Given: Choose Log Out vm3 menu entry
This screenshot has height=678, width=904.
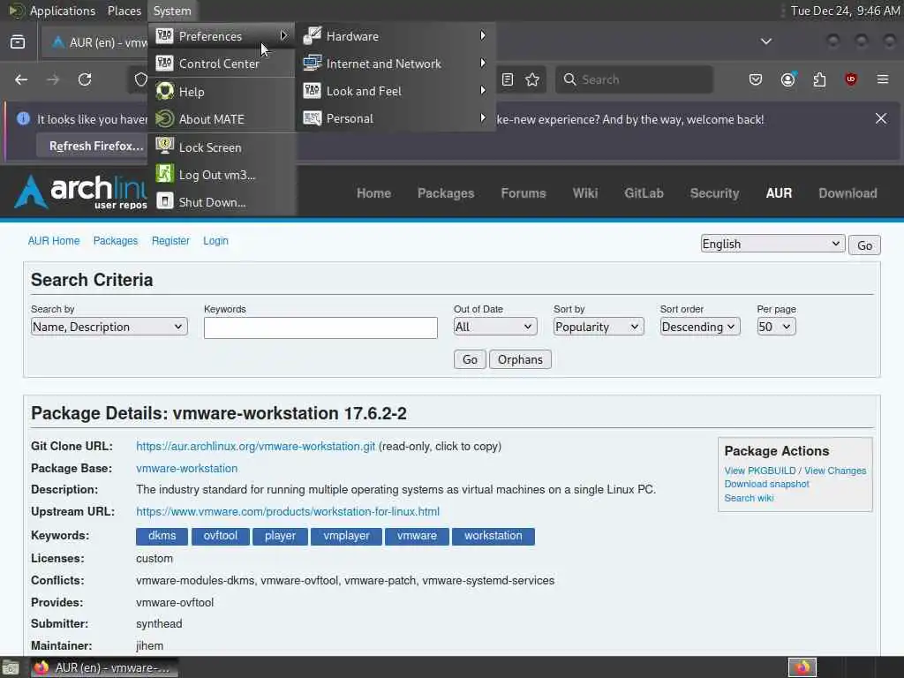Looking at the screenshot, I should (x=222, y=175).
